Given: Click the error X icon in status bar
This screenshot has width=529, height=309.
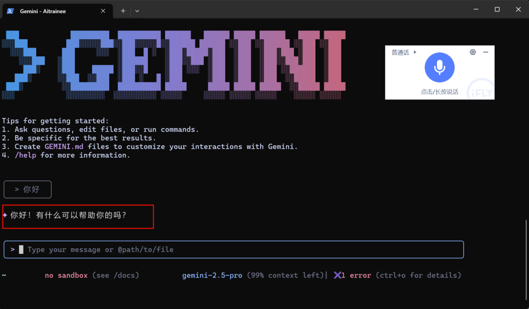Looking at the screenshot, I should click(337, 275).
